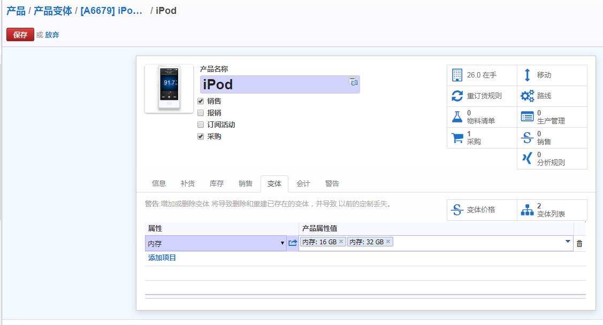Viewport: 603px width, 325px height.
Task: Click the 放弃 discard link
Action: pos(52,35)
